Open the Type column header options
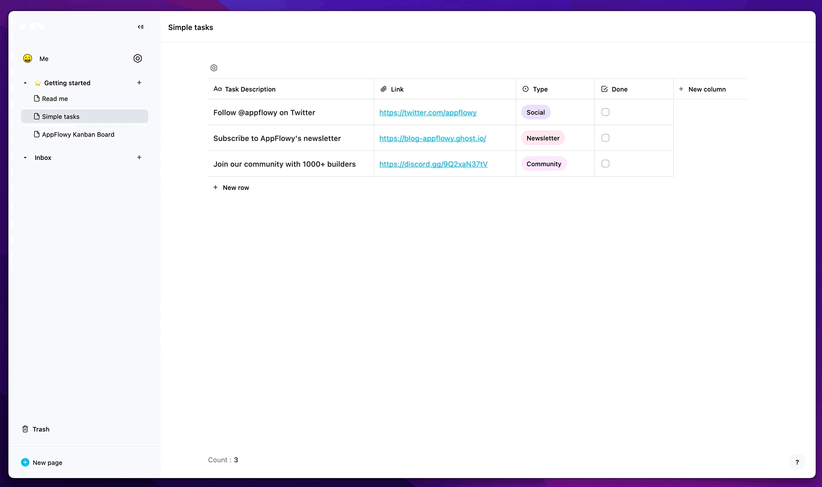Image resolution: width=822 pixels, height=487 pixels. (x=540, y=89)
